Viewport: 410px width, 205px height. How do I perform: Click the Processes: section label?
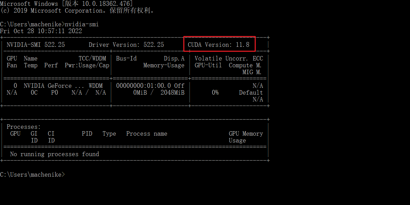pos(24,127)
